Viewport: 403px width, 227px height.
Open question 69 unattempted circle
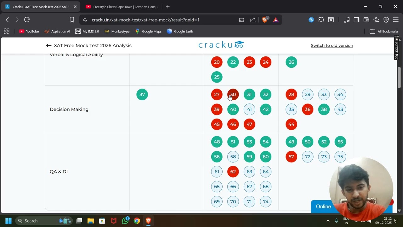217,201
